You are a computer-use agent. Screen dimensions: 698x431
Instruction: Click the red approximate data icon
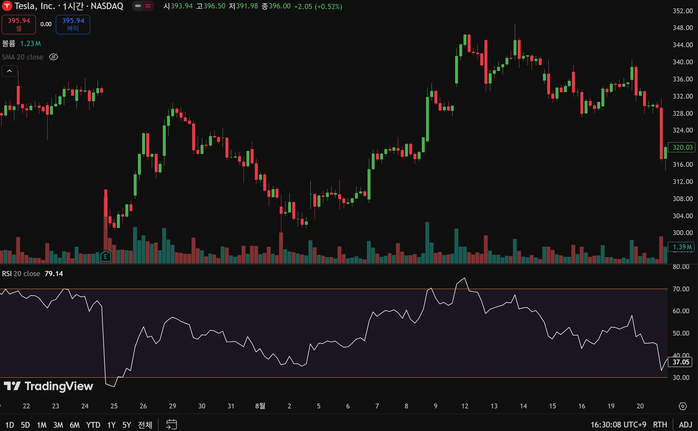click(x=148, y=6)
